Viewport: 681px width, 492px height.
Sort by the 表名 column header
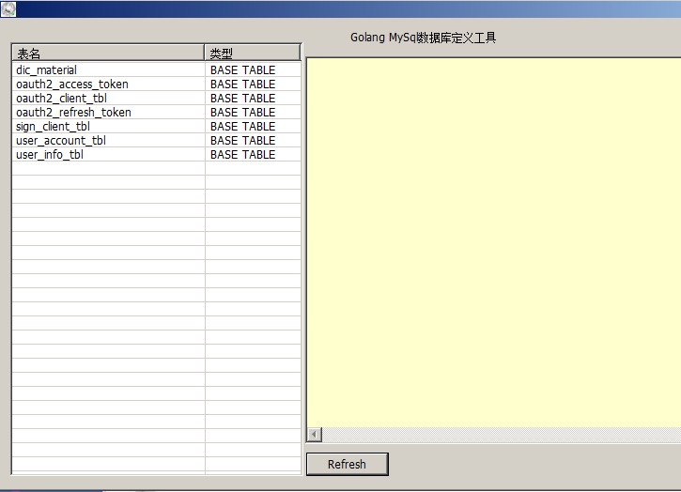tap(108, 54)
